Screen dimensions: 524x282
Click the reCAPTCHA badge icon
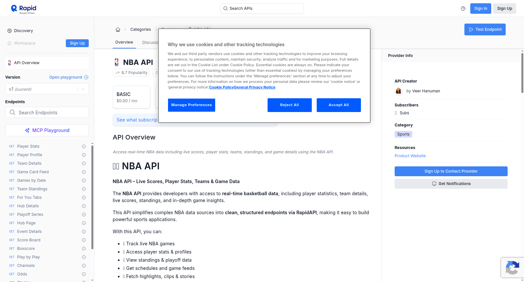512,268
